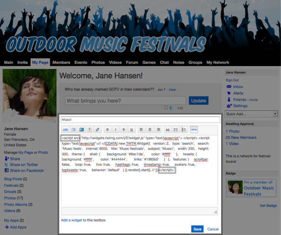Open the '1 Video' awaiting approval link

click(x=232, y=144)
